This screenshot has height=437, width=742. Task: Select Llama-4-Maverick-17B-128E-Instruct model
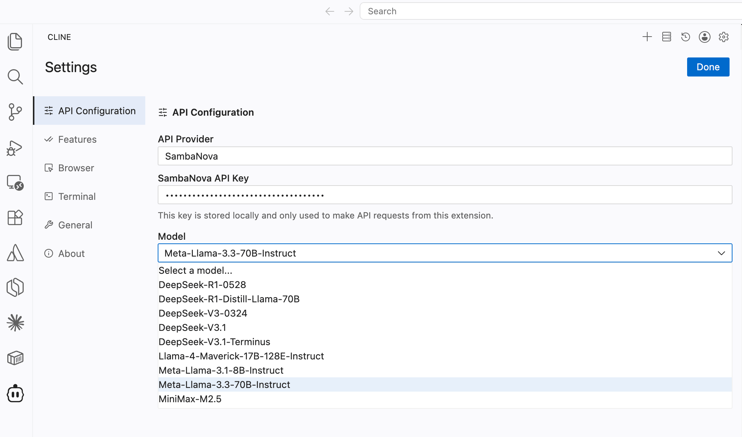(445, 356)
